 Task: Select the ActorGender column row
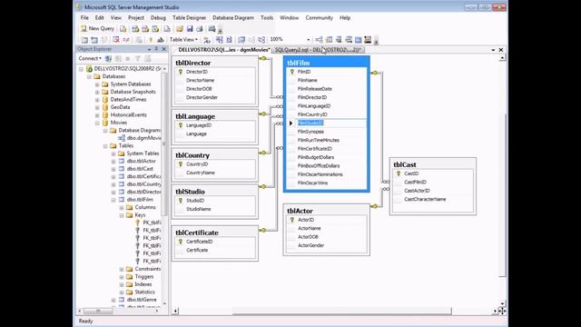(327, 245)
